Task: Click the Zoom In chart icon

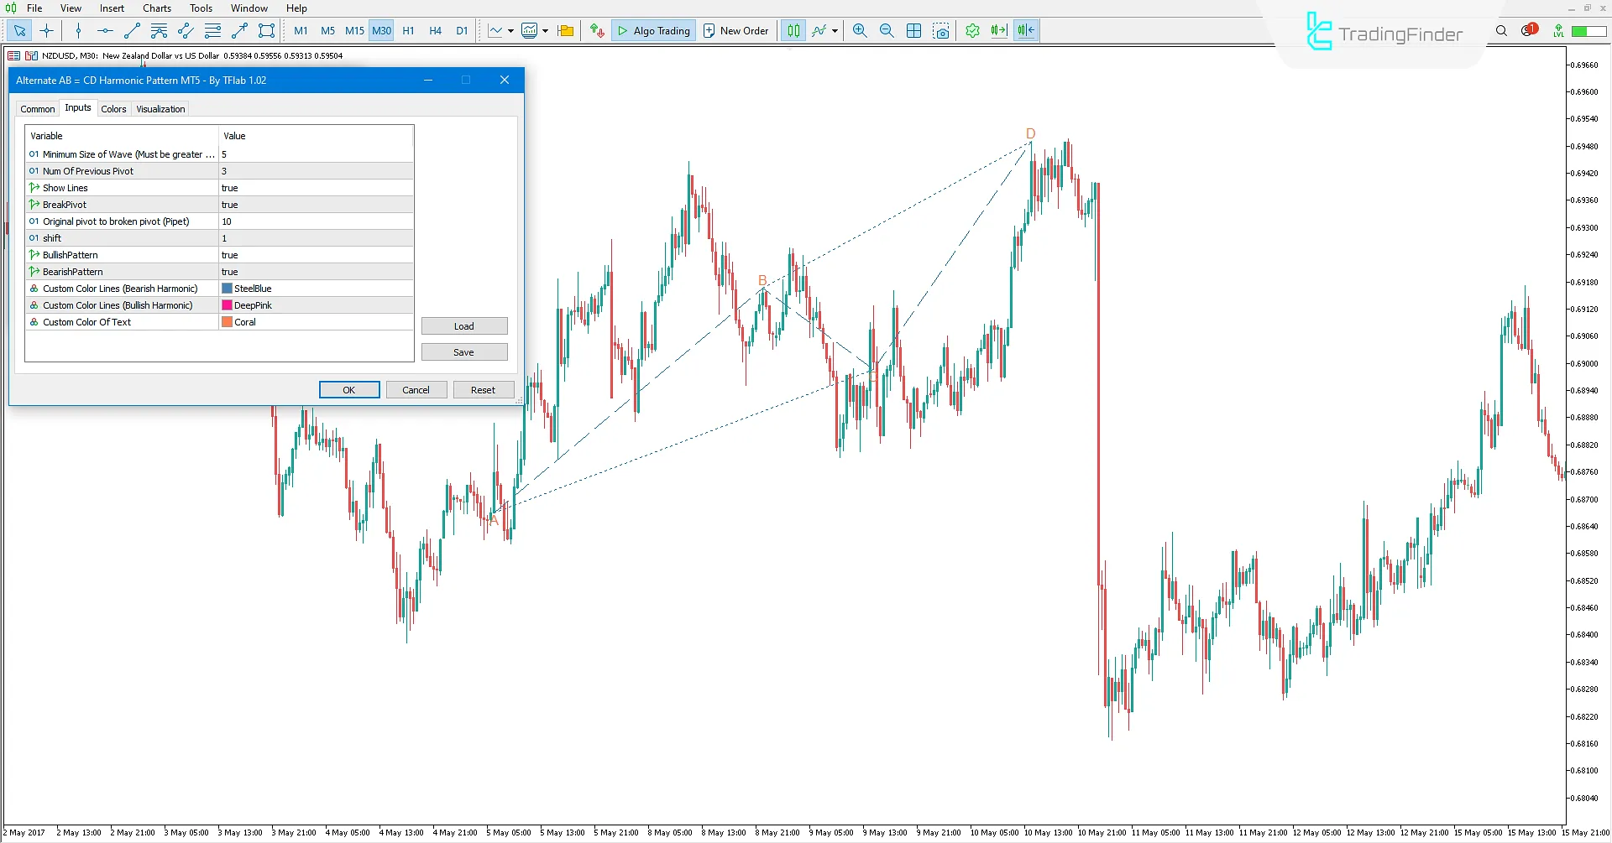Action: coord(860,30)
